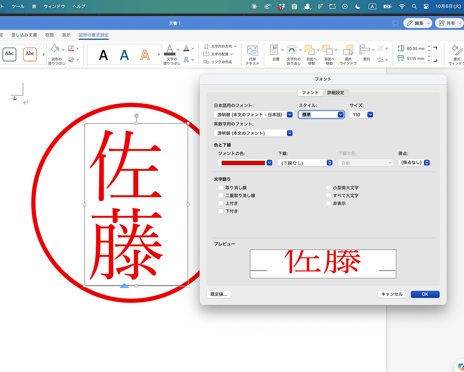Click create link (リンクの作成) option
Screen dimensions: 464x372
pos(217,62)
